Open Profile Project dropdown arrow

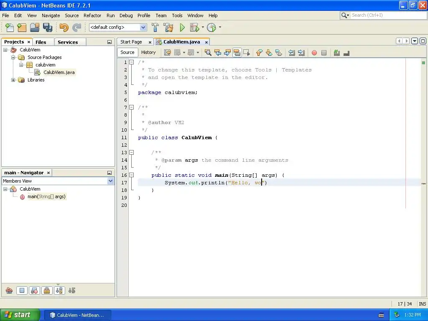(220, 27)
